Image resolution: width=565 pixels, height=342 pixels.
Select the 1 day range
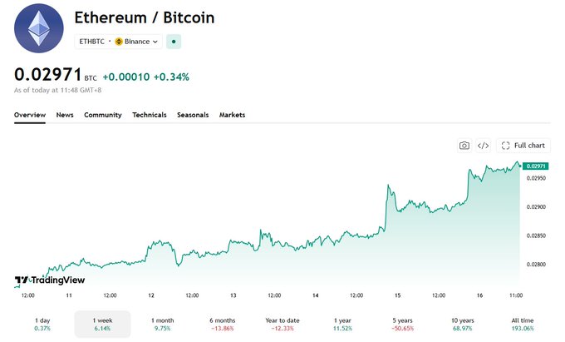pyautogui.click(x=42, y=324)
